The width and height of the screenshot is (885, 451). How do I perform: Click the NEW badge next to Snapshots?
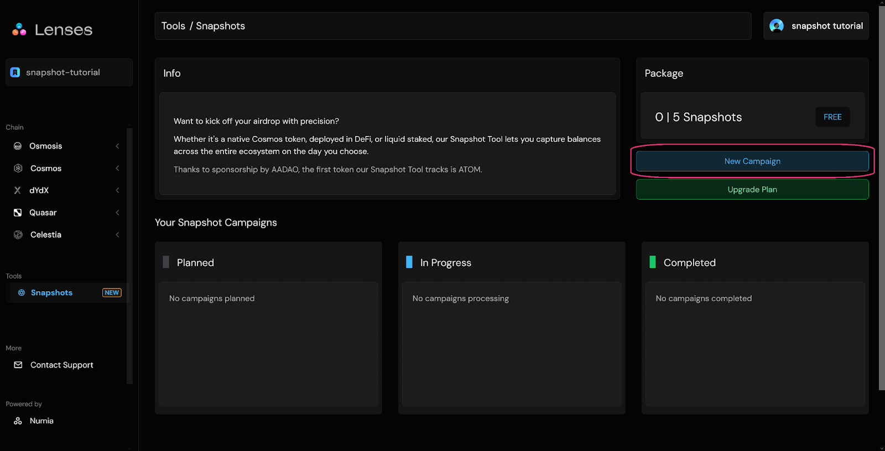(x=112, y=292)
